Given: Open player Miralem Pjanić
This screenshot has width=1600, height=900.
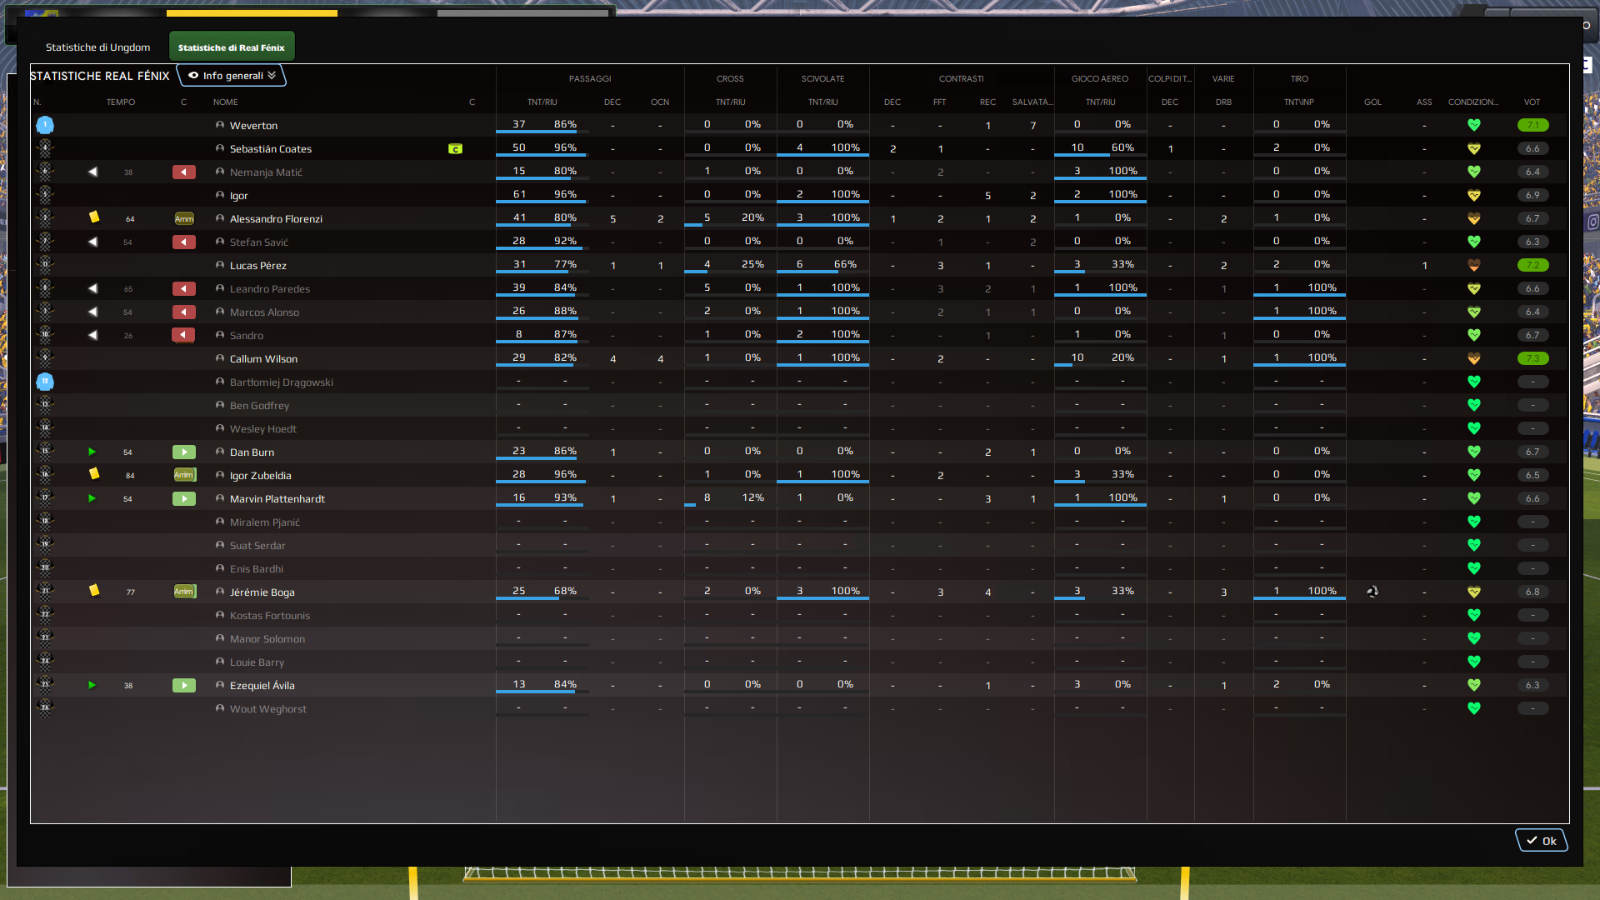Looking at the screenshot, I should (265, 522).
